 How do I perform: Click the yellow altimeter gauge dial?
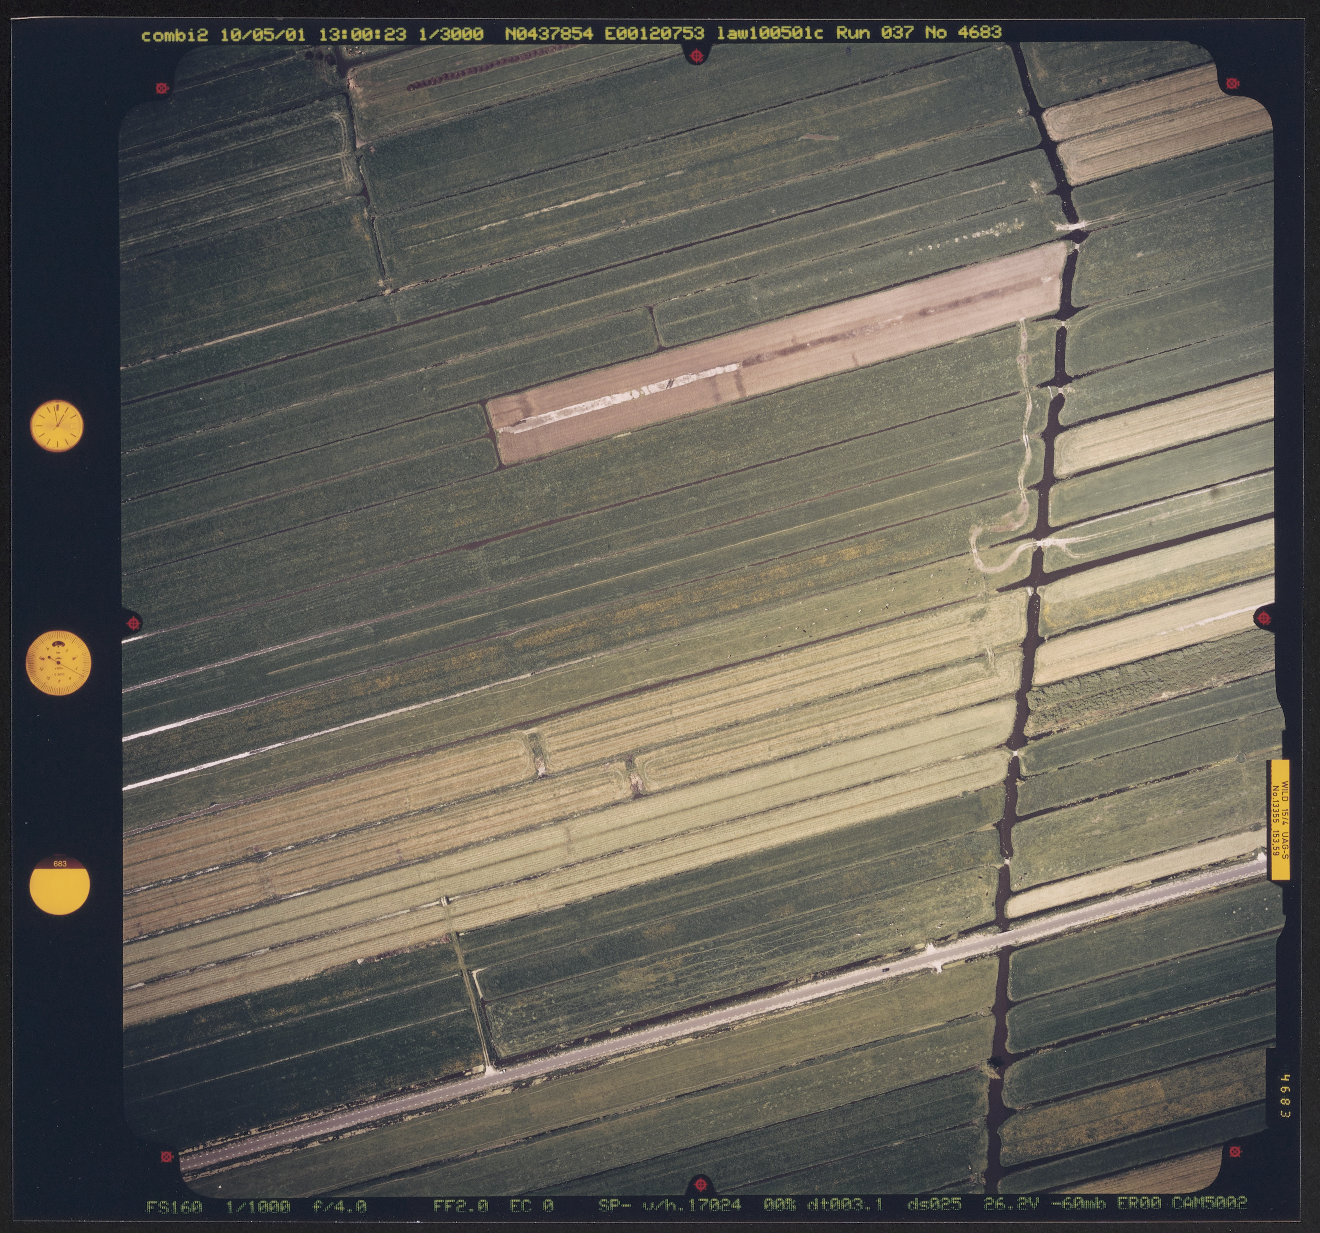pos(58,663)
